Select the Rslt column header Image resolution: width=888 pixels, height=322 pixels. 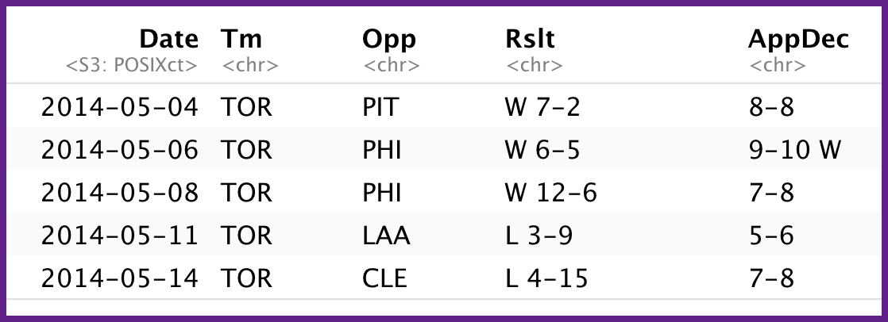pos(531,39)
